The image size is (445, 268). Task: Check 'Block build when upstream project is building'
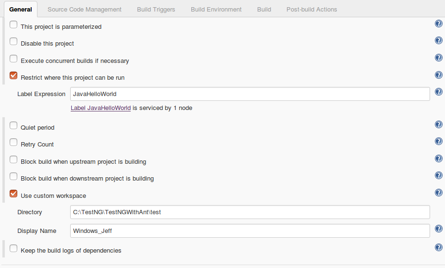coord(13,159)
